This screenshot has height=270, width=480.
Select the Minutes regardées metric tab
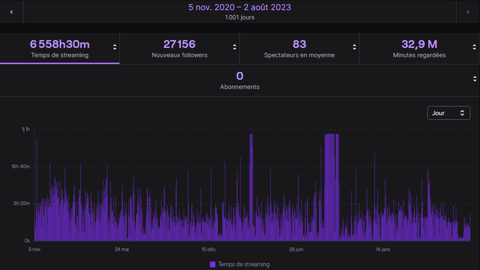point(419,48)
